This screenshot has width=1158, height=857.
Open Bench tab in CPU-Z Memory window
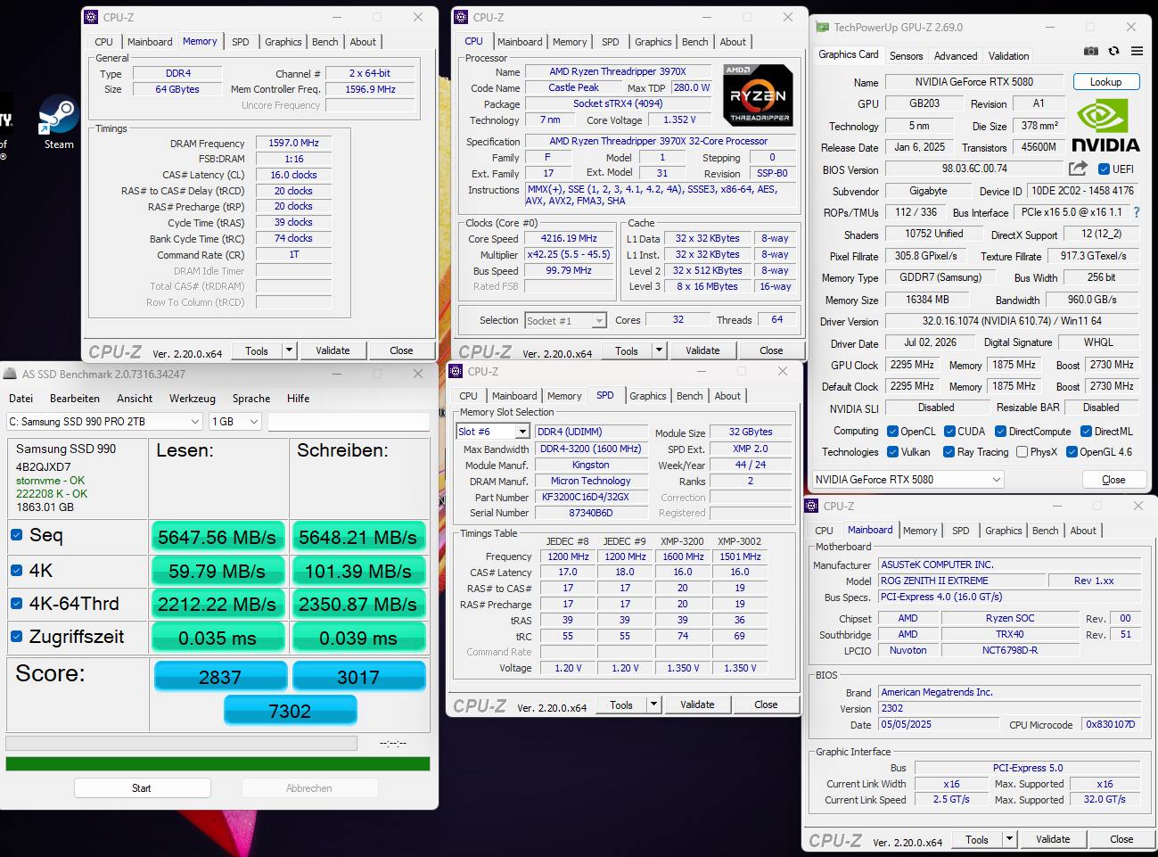pyautogui.click(x=325, y=42)
